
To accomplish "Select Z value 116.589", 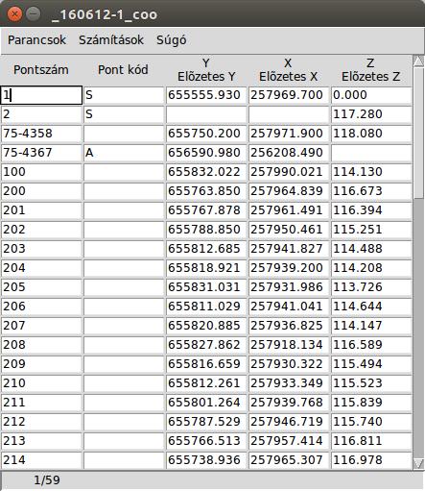I will (371, 345).
